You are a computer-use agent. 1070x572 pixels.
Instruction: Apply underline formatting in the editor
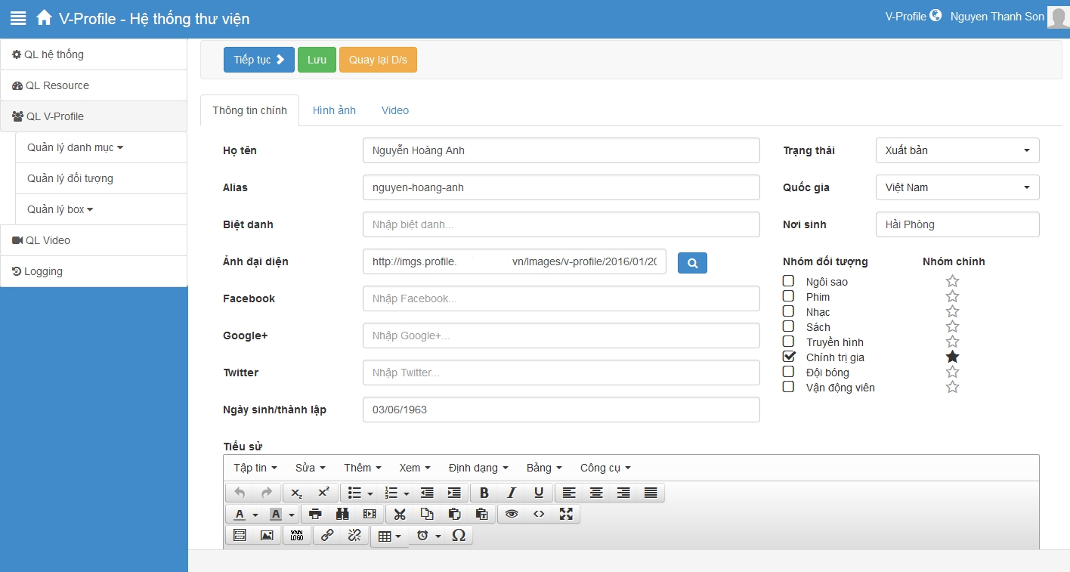click(x=539, y=493)
